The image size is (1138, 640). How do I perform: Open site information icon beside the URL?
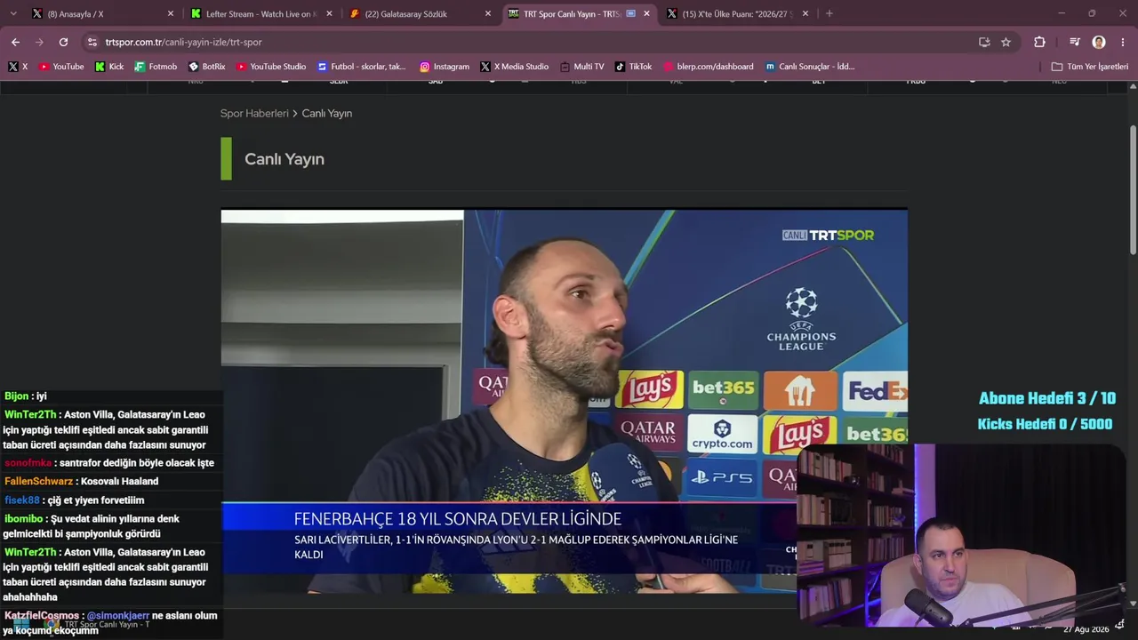click(x=92, y=42)
